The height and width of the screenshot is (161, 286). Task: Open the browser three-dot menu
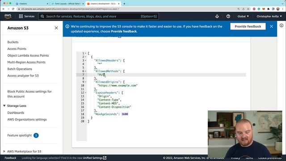click(x=283, y=9)
